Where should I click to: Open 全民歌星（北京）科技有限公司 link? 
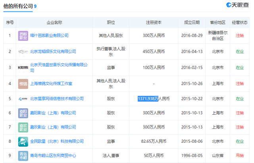click(57, 141)
